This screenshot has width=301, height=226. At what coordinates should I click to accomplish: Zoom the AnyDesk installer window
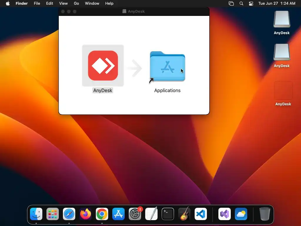click(x=75, y=11)
